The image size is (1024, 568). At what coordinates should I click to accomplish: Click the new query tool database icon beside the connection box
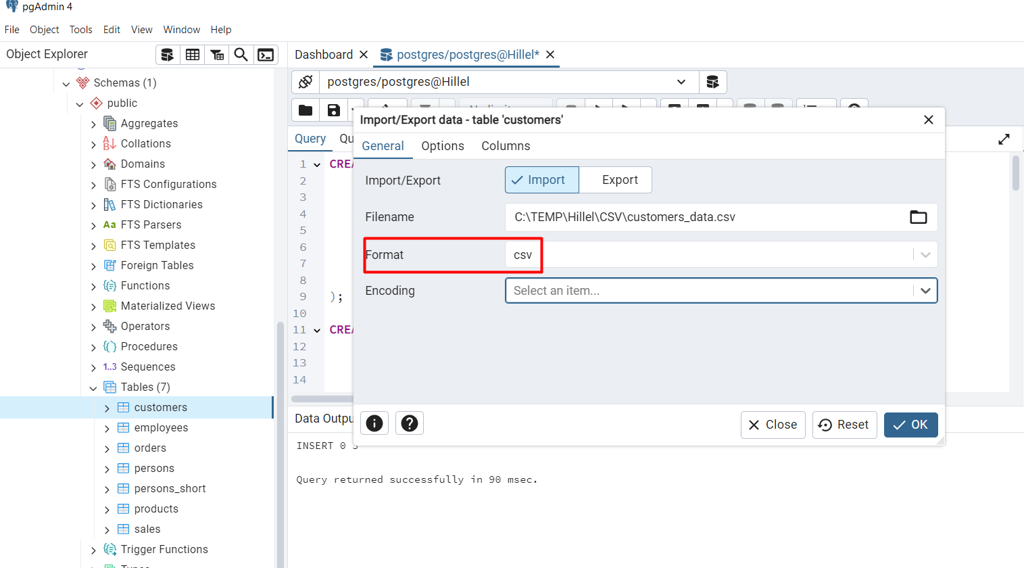[712, 82]
